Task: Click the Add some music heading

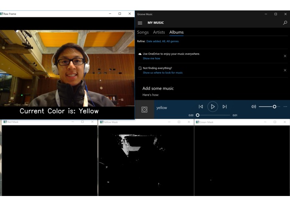Action: tap(158, 88)
